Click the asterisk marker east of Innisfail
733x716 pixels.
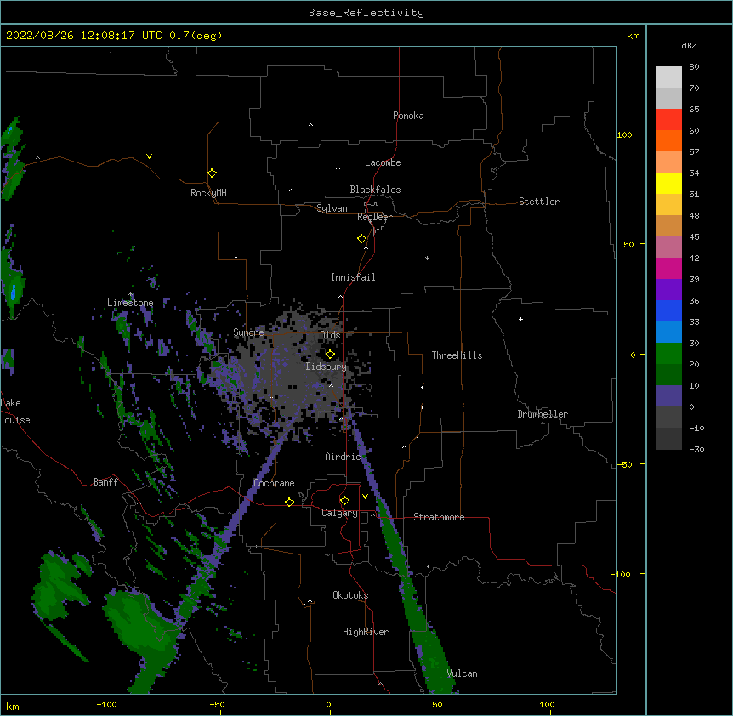[x=427, y=258]
